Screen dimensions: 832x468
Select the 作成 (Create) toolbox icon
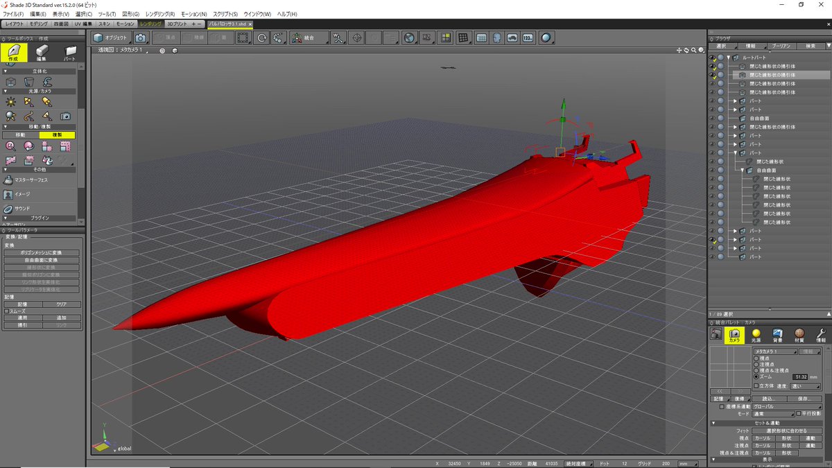coord(14,53)
